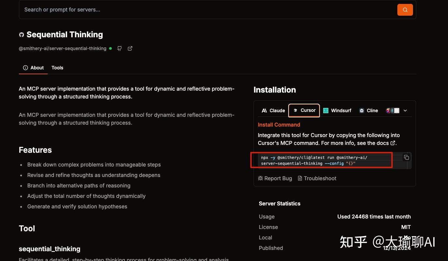Click the external link icon beside server name

130,48
